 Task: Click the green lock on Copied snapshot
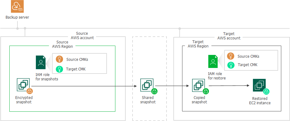pos(206,91)
